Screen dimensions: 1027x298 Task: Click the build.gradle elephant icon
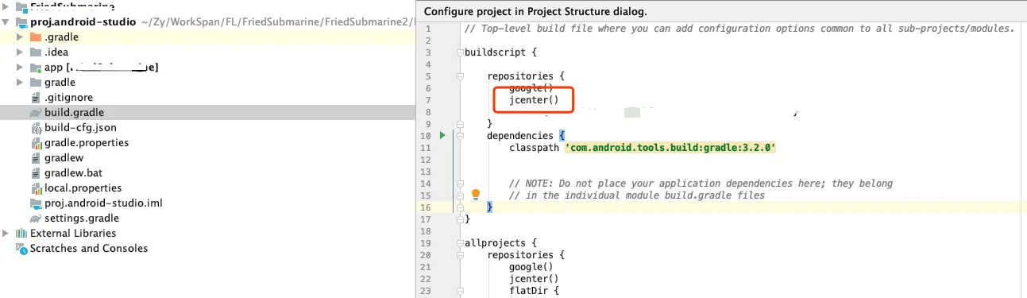pos(36,113)
